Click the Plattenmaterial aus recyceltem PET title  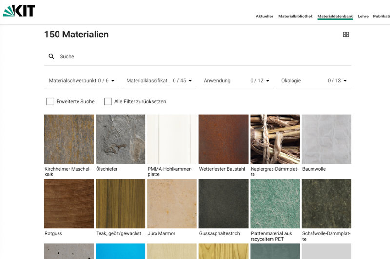(x=271, y=236)
